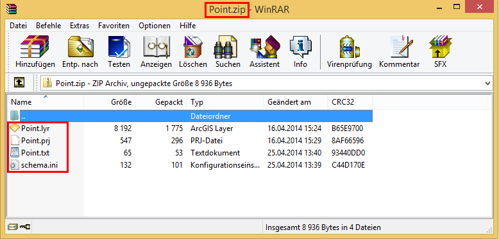The height and width of the screenshot is (239, 499).
Task: Click the Point.lyr layer file icon
Action: click(x=15, y=128)
